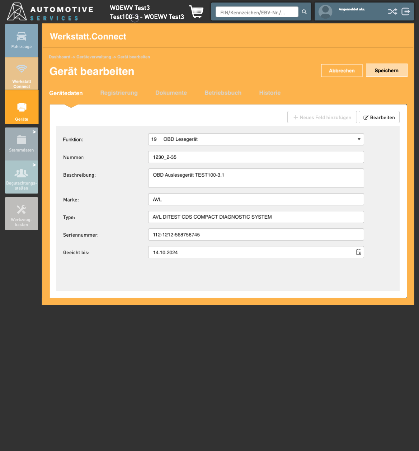Expand the Funktion dropdown

[x=359, y=139]
